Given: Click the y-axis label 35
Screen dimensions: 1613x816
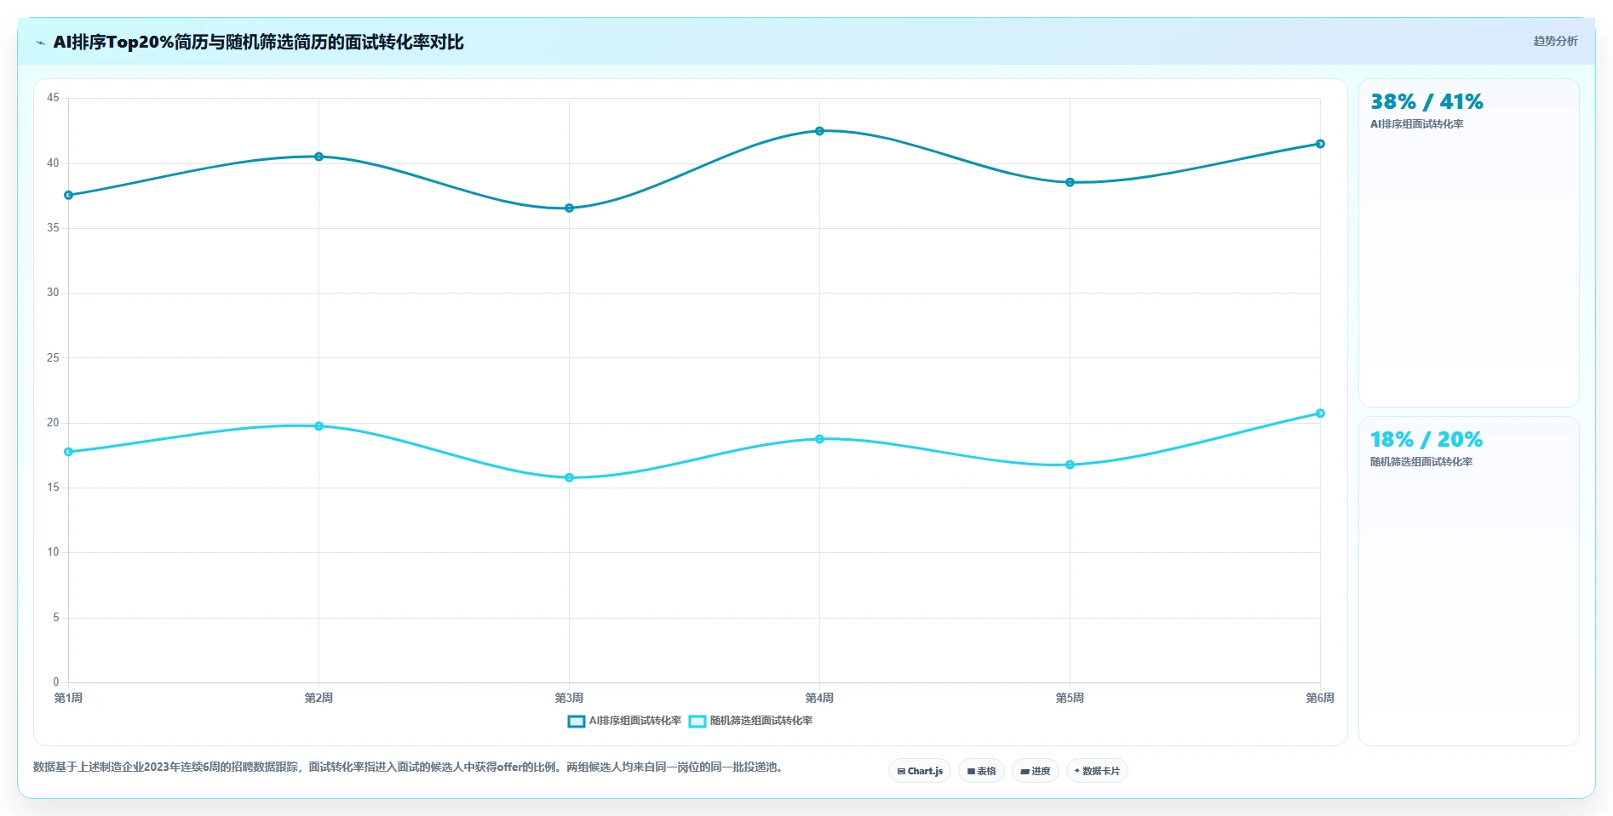Looking at the screenshot, I should 53,228.
